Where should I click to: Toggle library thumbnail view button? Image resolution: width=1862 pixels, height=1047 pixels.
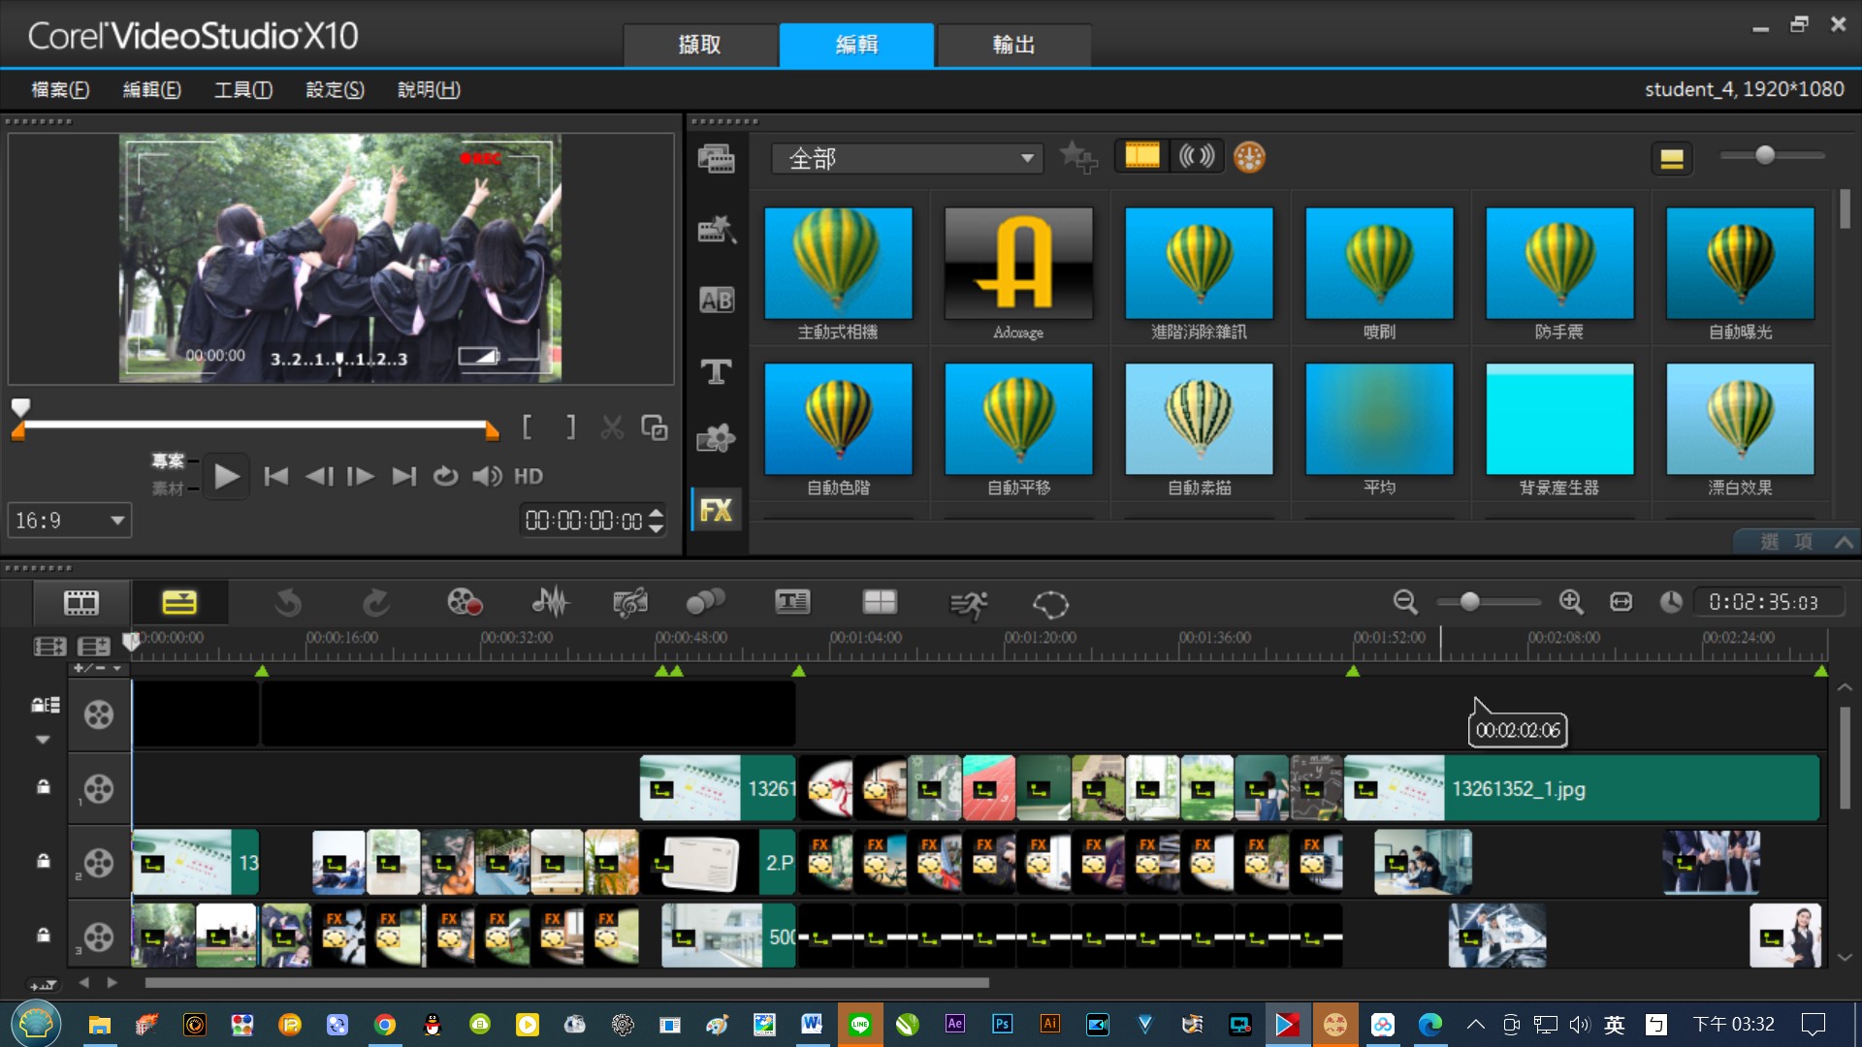(1672, 158)
